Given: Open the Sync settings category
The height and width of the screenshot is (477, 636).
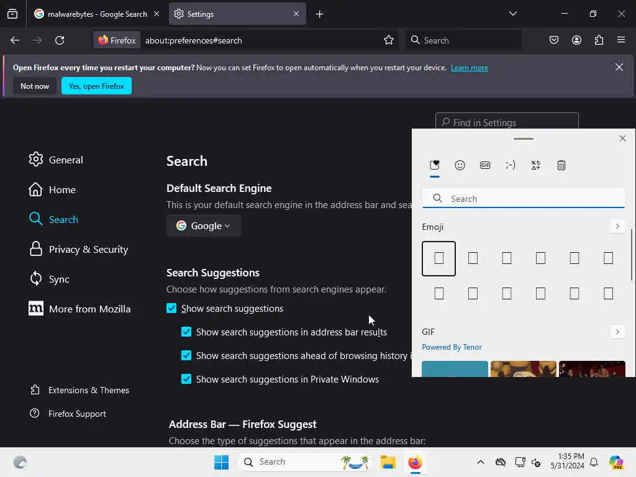Looking at the screenshot, I should point(49,279).
